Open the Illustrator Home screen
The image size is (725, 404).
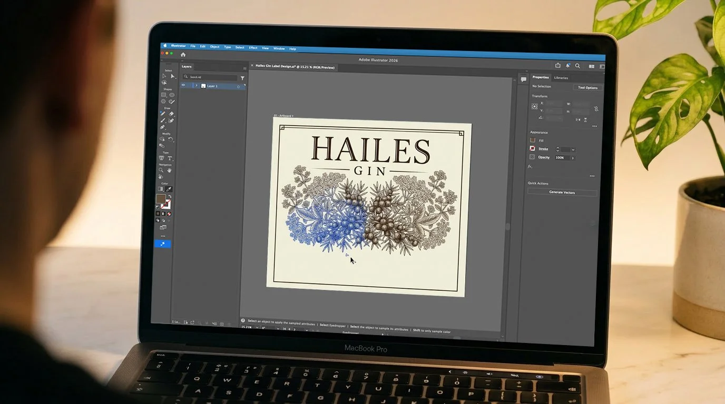pos(183,54)
